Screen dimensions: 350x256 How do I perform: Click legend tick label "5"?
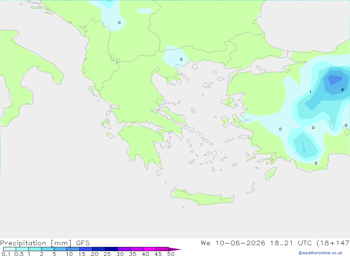pyautogui.click(x=54, y=254)
